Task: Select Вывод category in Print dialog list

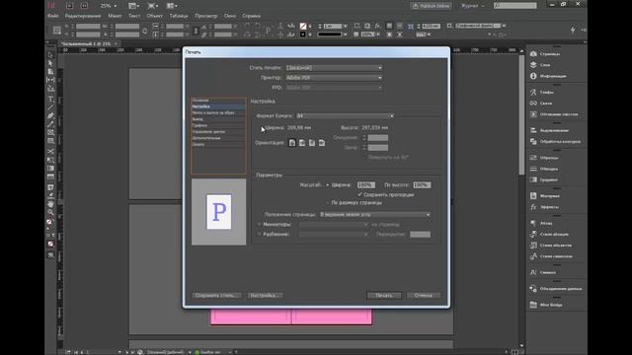Action: tap(218, 119)
